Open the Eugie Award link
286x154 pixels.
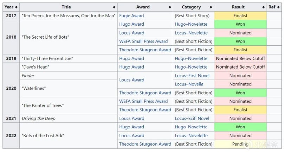pyautogui.click(x=131, y=16)
